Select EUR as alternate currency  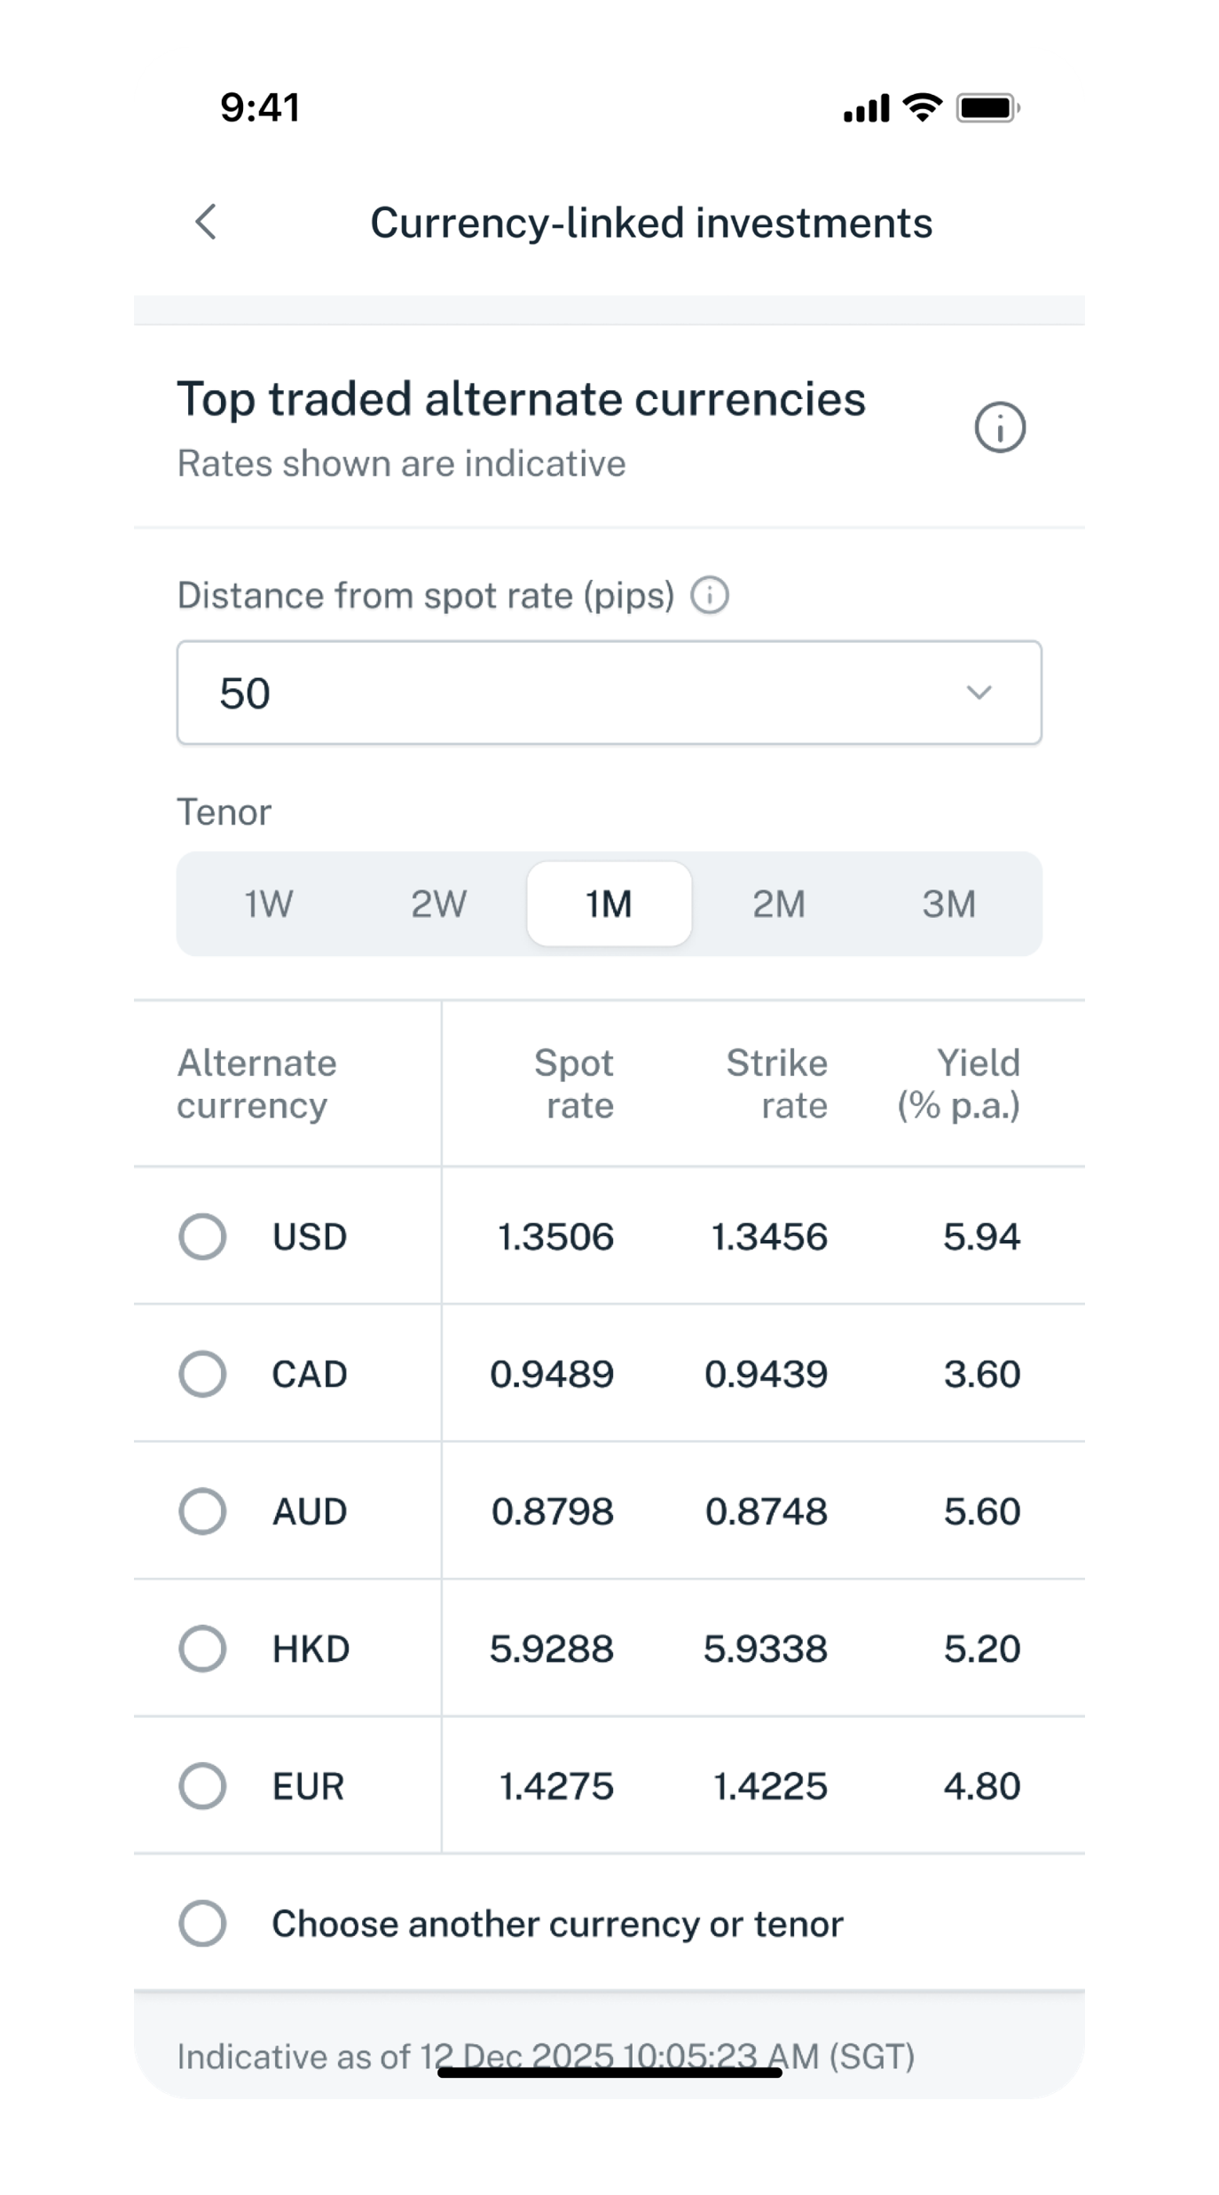coord(202,1786)
